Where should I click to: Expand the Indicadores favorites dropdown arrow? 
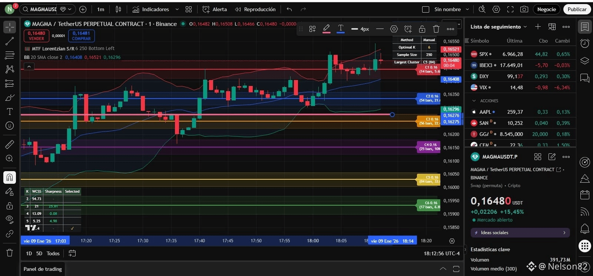(177, 9)
